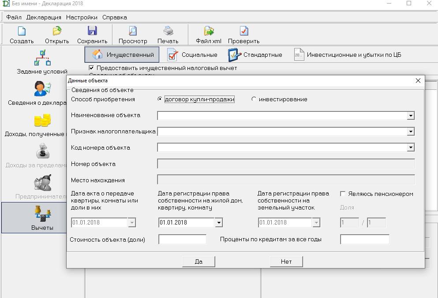438x298 pixels.
Task: Open the Просмотр preview icon
Action: pyautogui.click(x=133, y=31)
